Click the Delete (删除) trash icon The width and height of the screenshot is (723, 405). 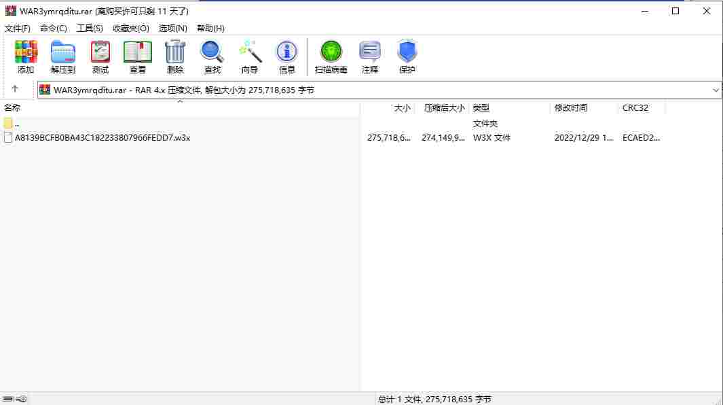coord(175,56)
